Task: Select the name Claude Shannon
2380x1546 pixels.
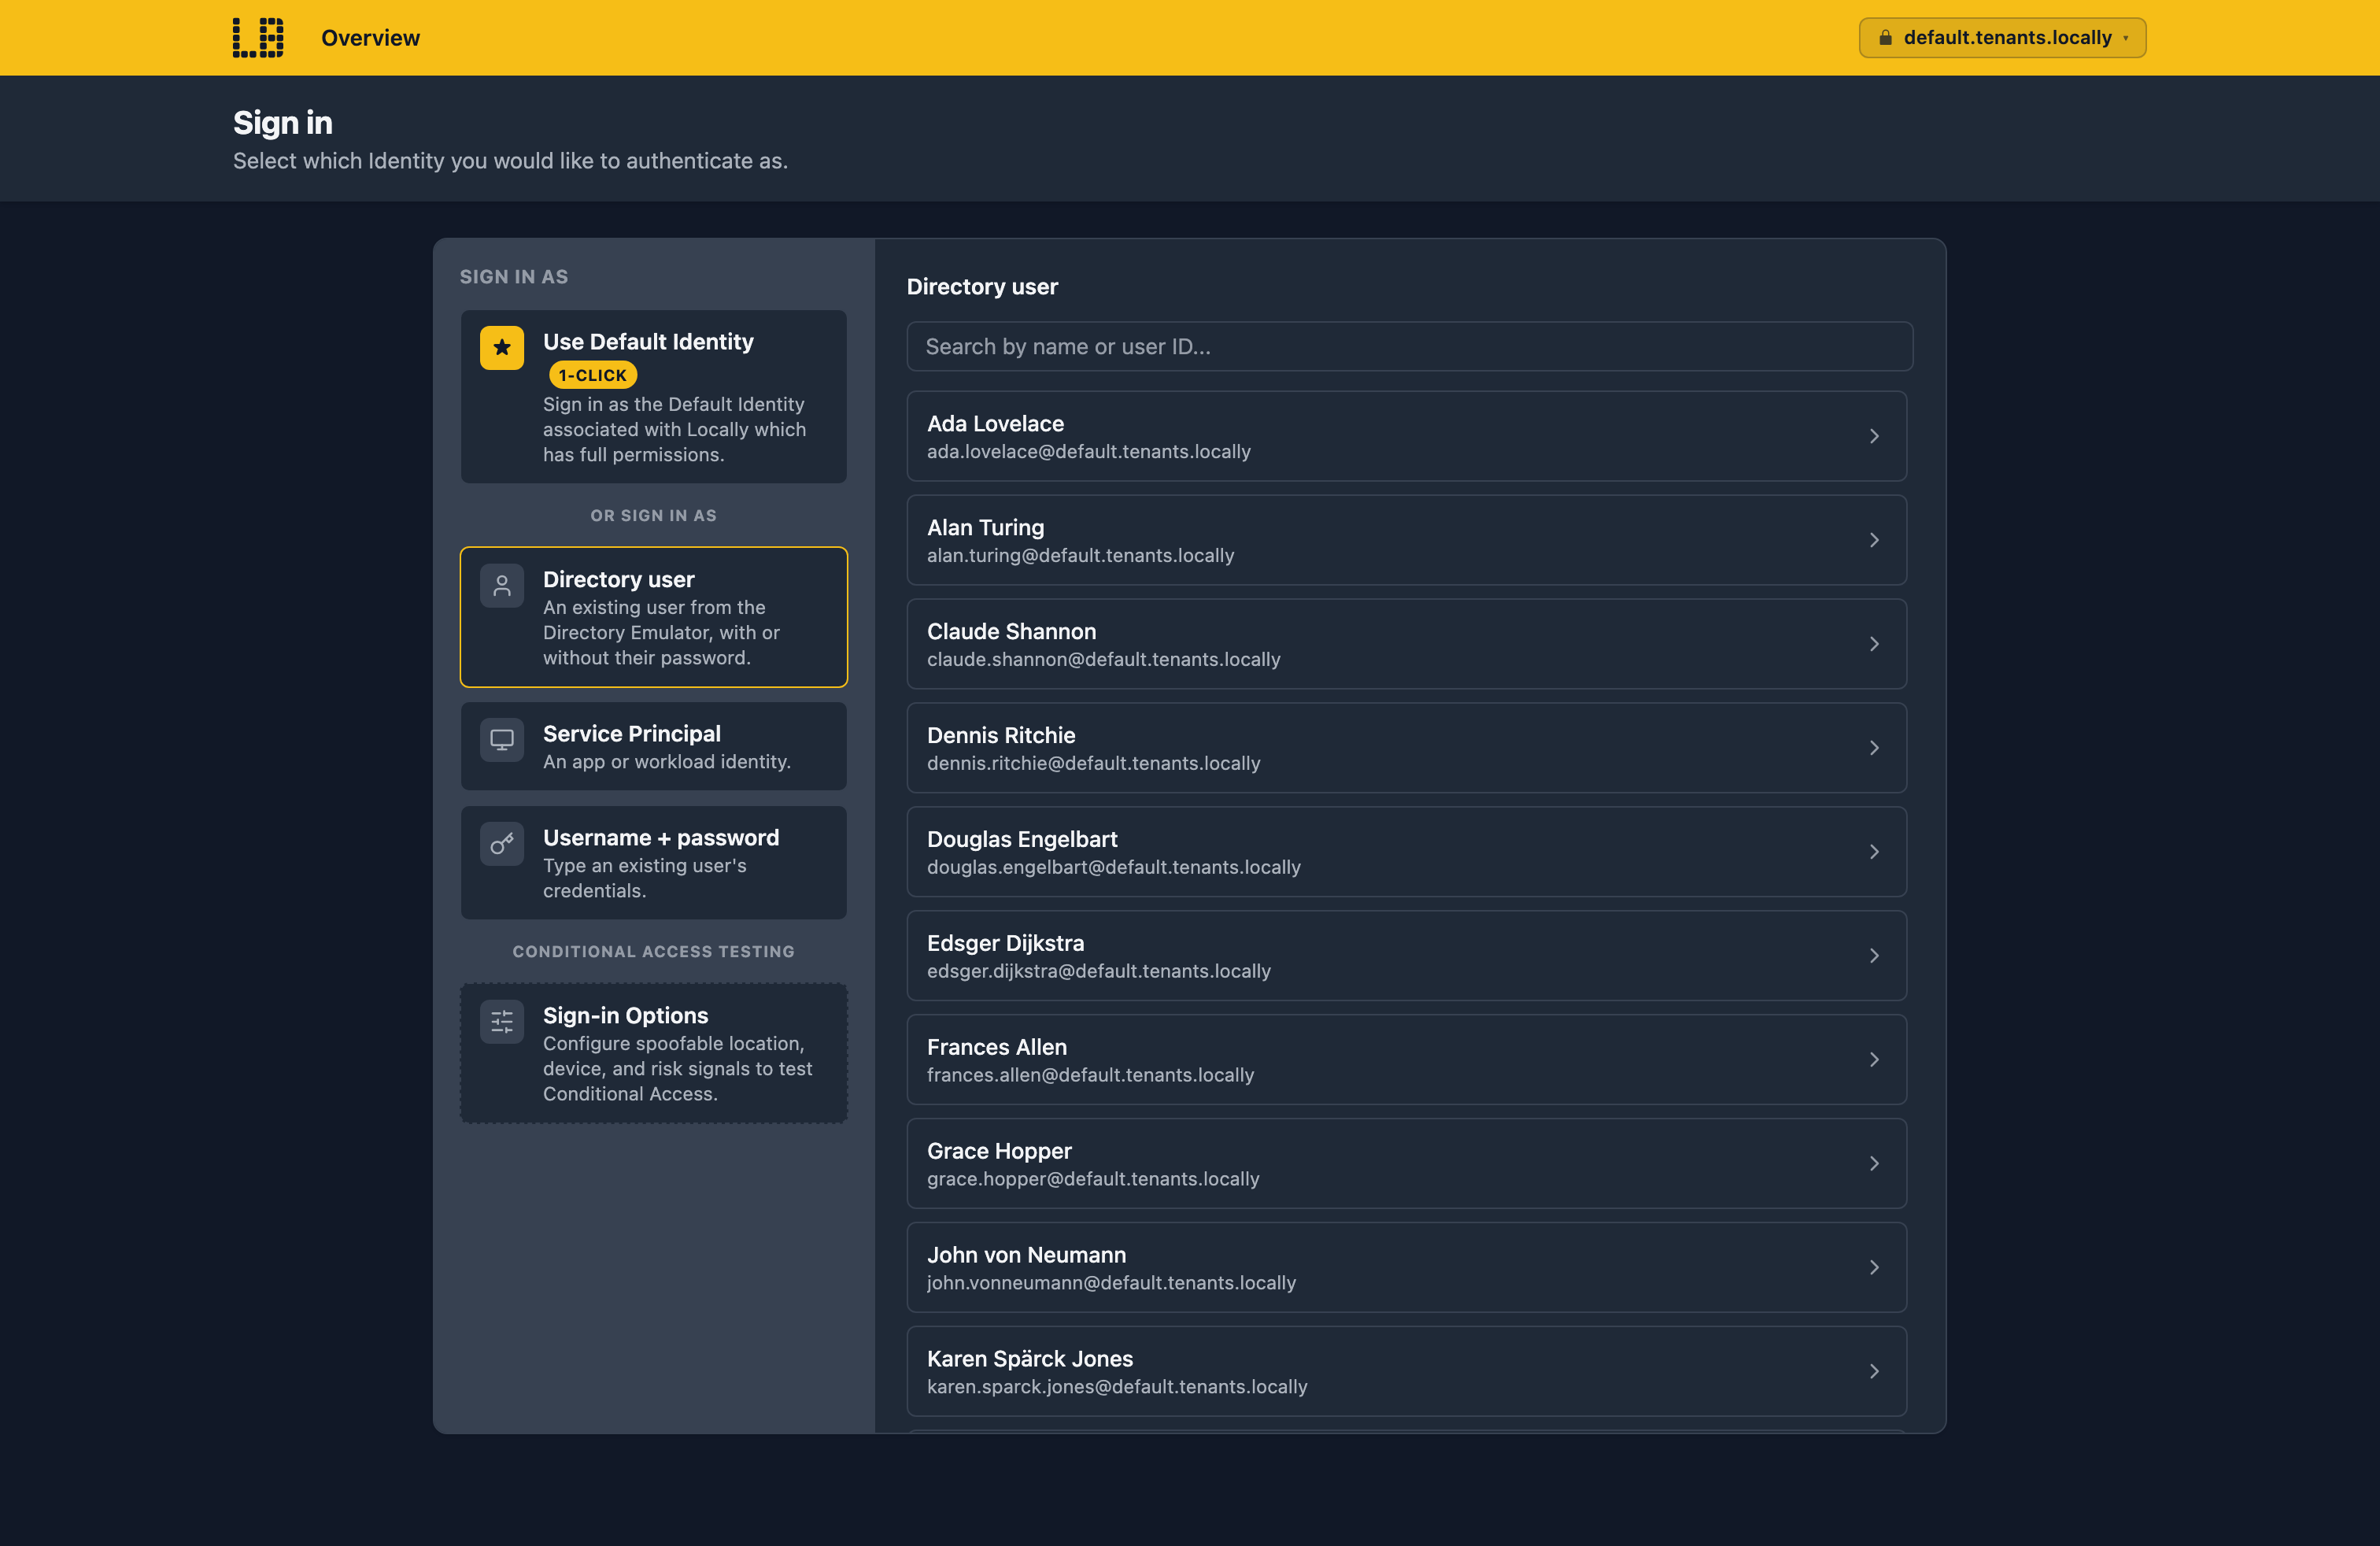Action: point(1011,631)
